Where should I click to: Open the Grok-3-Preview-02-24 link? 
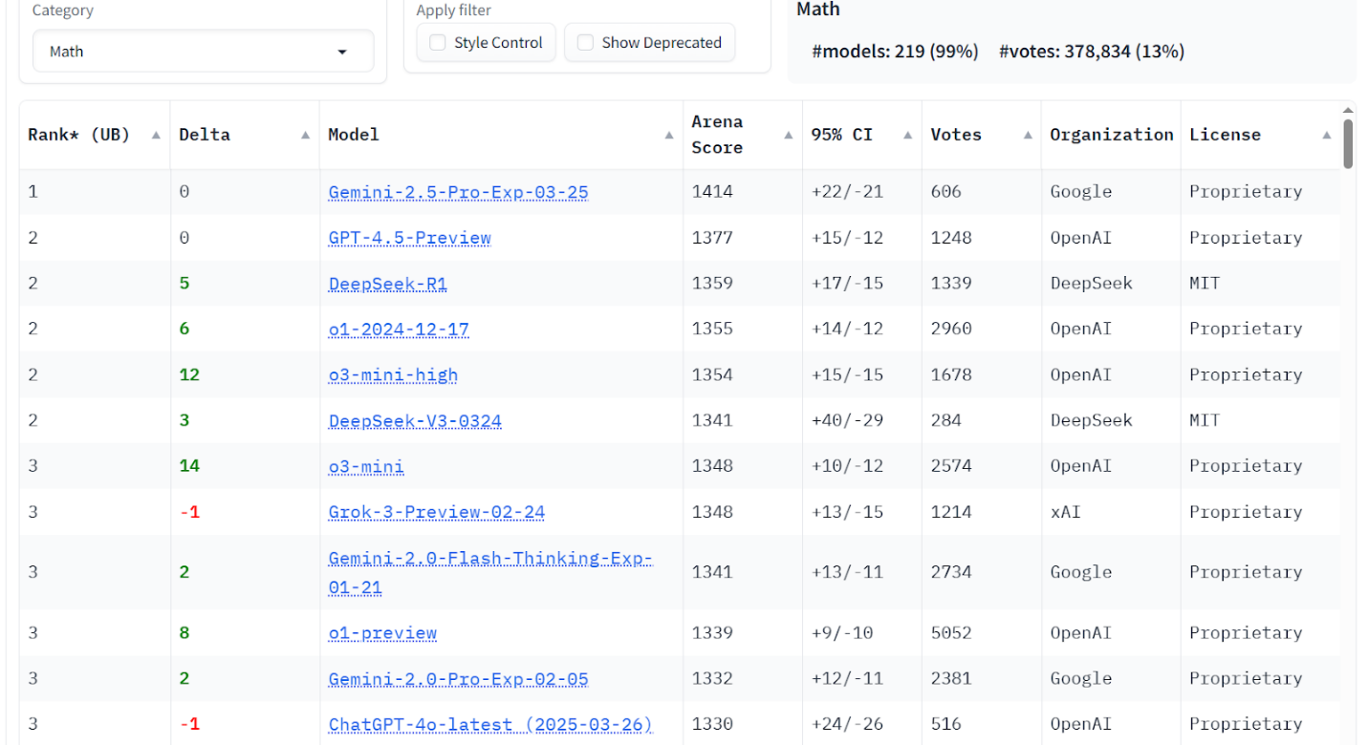coord(437,513)
